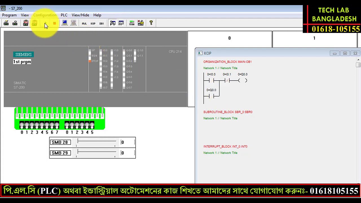Click the grayed-out monitor toolbar icon
The height and width of the screenshot is (203, 361).
[73, 23]
